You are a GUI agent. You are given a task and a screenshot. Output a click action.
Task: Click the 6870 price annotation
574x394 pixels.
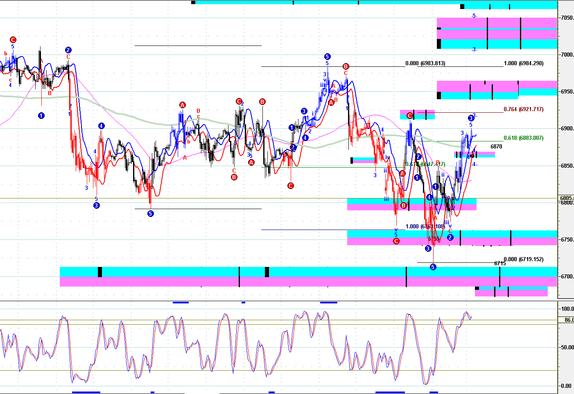(496, 146)
